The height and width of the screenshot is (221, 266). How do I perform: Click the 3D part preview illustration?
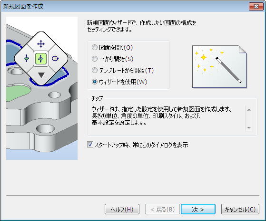click(42, 88)
